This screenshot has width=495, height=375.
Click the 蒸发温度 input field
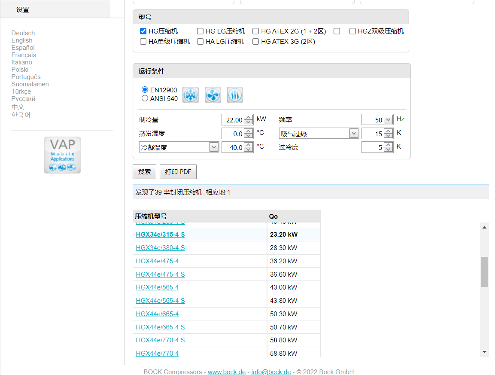[x=233, y=133]
